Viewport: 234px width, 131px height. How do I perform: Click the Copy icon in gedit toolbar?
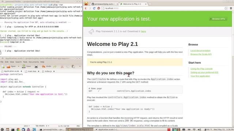coord(68,67)
